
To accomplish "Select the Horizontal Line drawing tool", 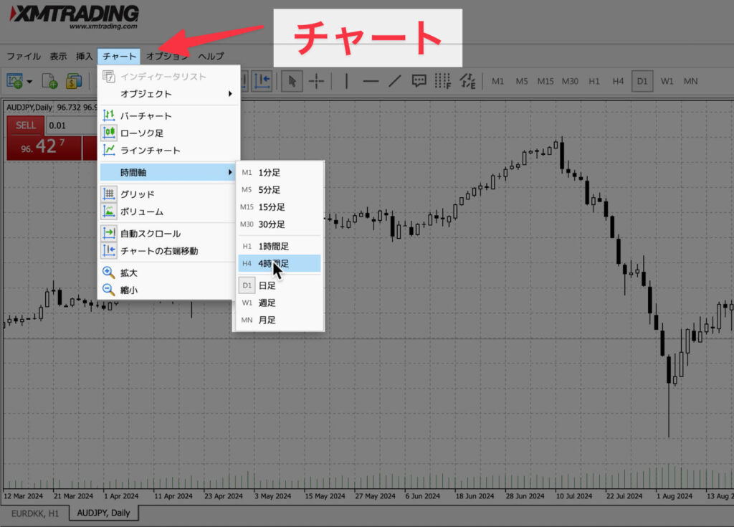I will pyautogui.click(x=370, y=81).
